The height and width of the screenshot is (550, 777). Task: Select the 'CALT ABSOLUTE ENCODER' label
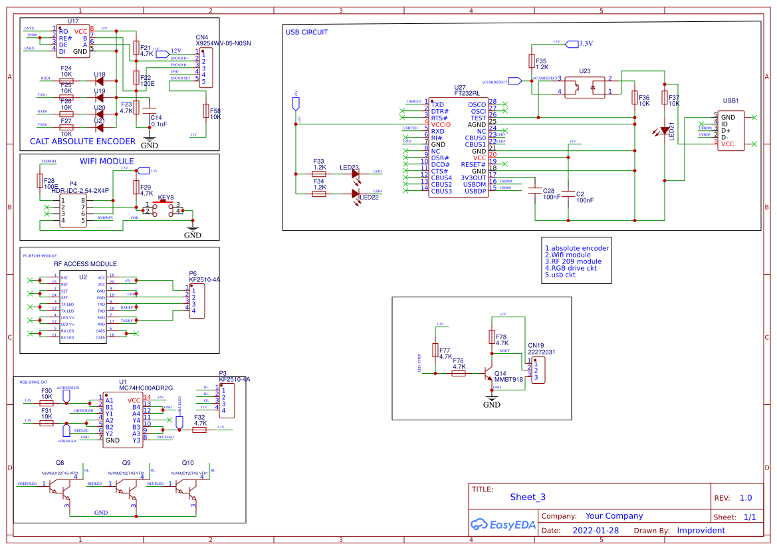click(x=82, y=142)
